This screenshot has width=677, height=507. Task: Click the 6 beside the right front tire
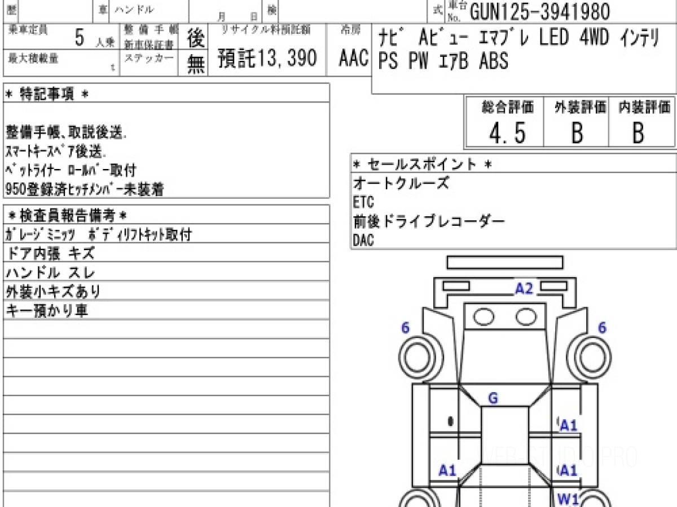pyautogui.click(x=602, y=327)
